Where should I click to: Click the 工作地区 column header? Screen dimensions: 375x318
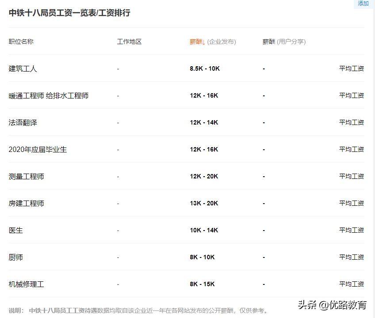pyautogui.click(x=129, y=42)
